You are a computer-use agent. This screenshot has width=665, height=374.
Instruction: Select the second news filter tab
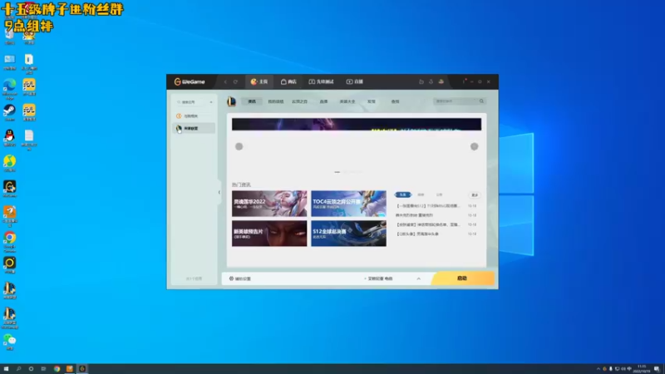(x=421, y=194)
